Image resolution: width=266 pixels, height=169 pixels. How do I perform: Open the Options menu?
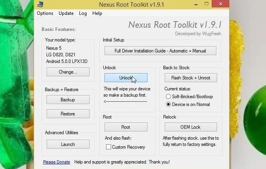point(45,13)
